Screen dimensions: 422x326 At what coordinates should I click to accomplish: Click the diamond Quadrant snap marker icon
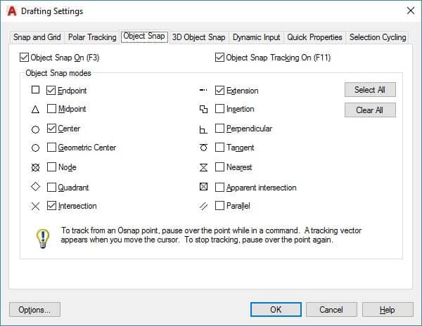click(35, 187)
